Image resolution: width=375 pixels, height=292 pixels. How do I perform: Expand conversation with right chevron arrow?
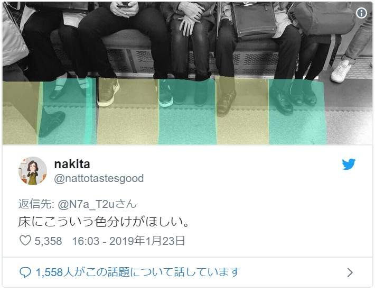[x=350, y=272]
